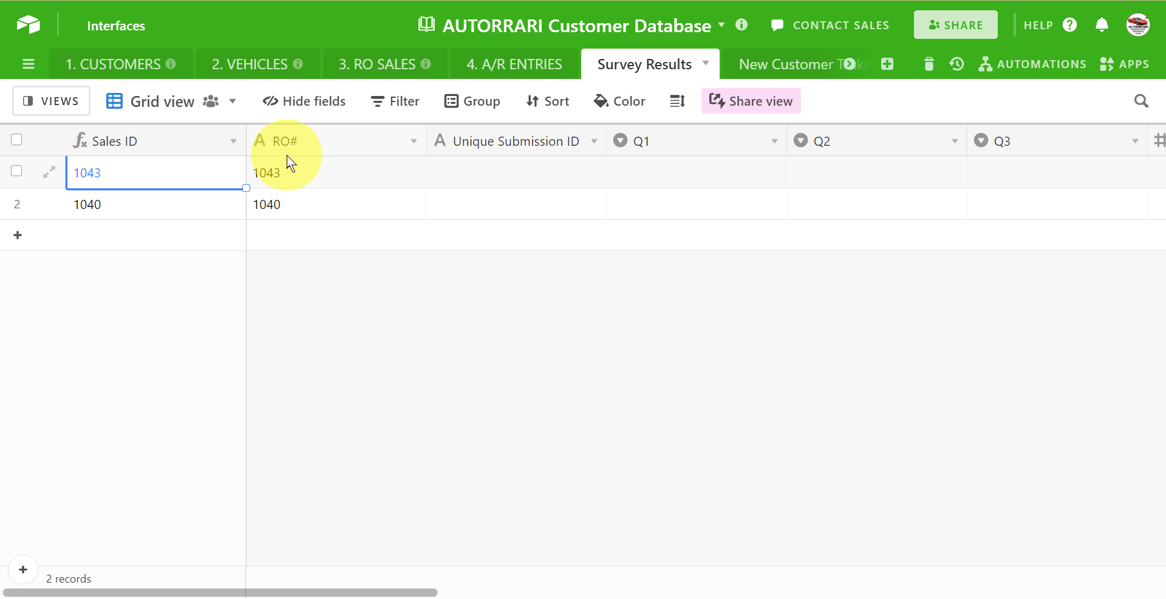Click the Unique Submission ID cell in row 1043
Image resolution: width=1166 pixels, height=599 pixels.
point(516,173)
